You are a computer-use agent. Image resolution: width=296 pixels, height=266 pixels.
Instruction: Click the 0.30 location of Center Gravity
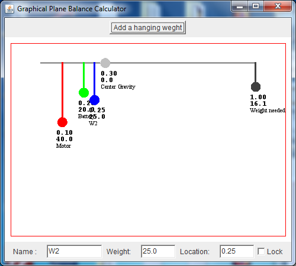[x=109, y=73]
